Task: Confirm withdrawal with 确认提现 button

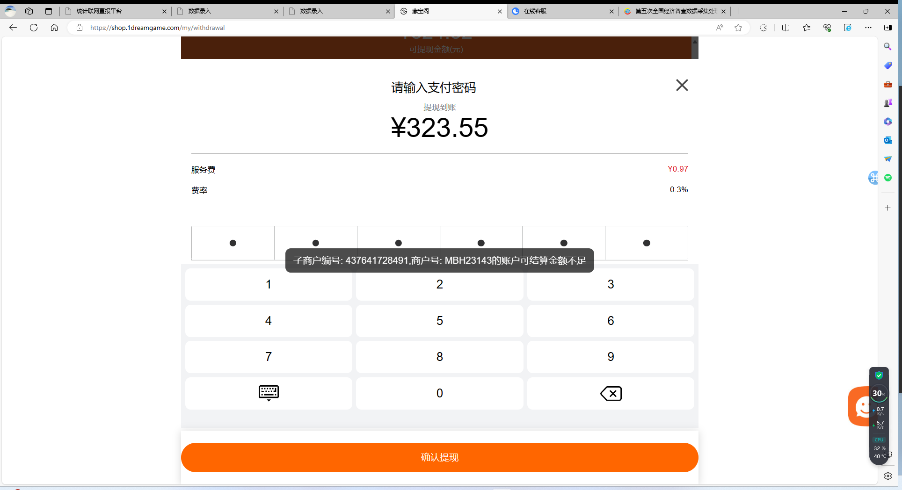Action: (x=440, y=457)
